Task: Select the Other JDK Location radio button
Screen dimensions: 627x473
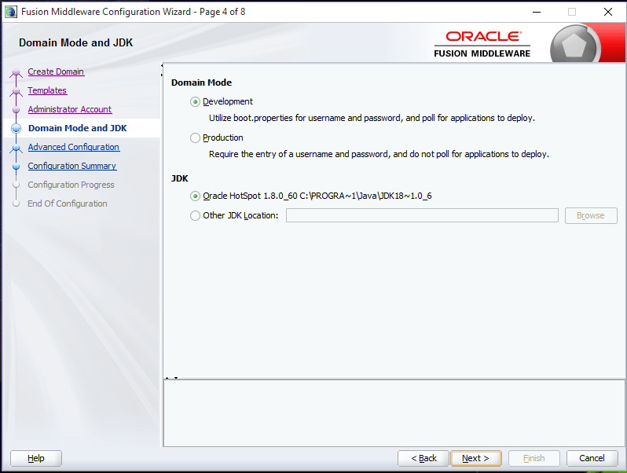Action: pos(195,216)
